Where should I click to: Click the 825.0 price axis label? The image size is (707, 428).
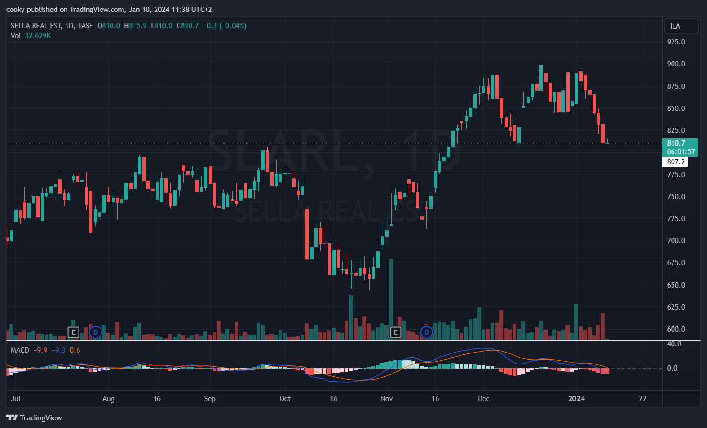click(676, 130)
